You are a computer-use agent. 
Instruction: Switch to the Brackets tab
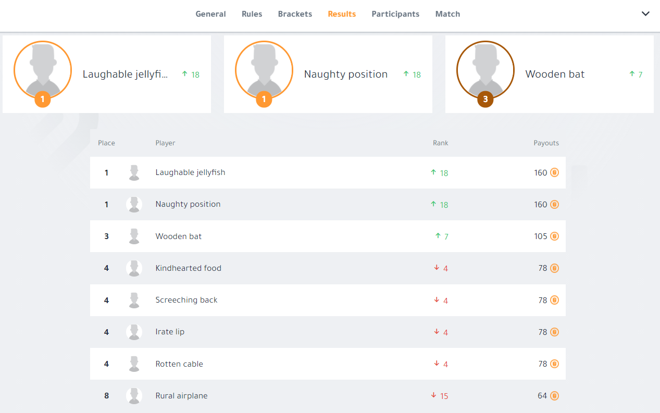click(x=295, y=14)
